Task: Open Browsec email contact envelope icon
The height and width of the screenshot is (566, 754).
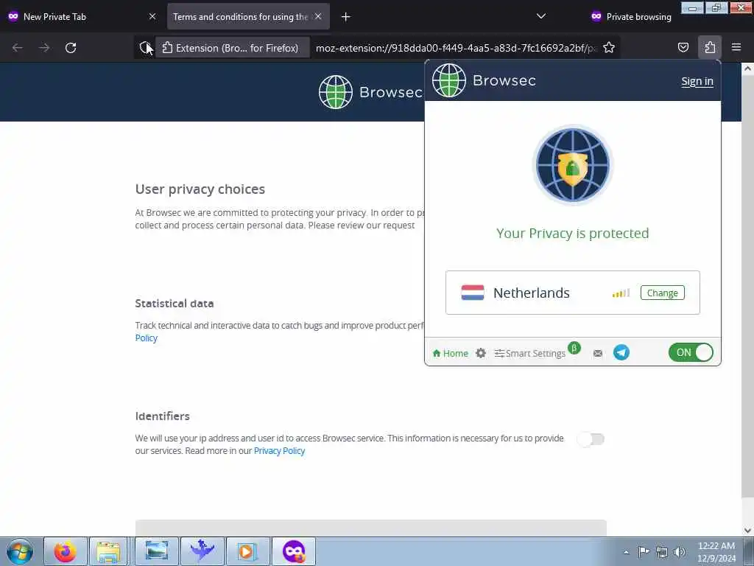Action: click(x=598, y=353)
